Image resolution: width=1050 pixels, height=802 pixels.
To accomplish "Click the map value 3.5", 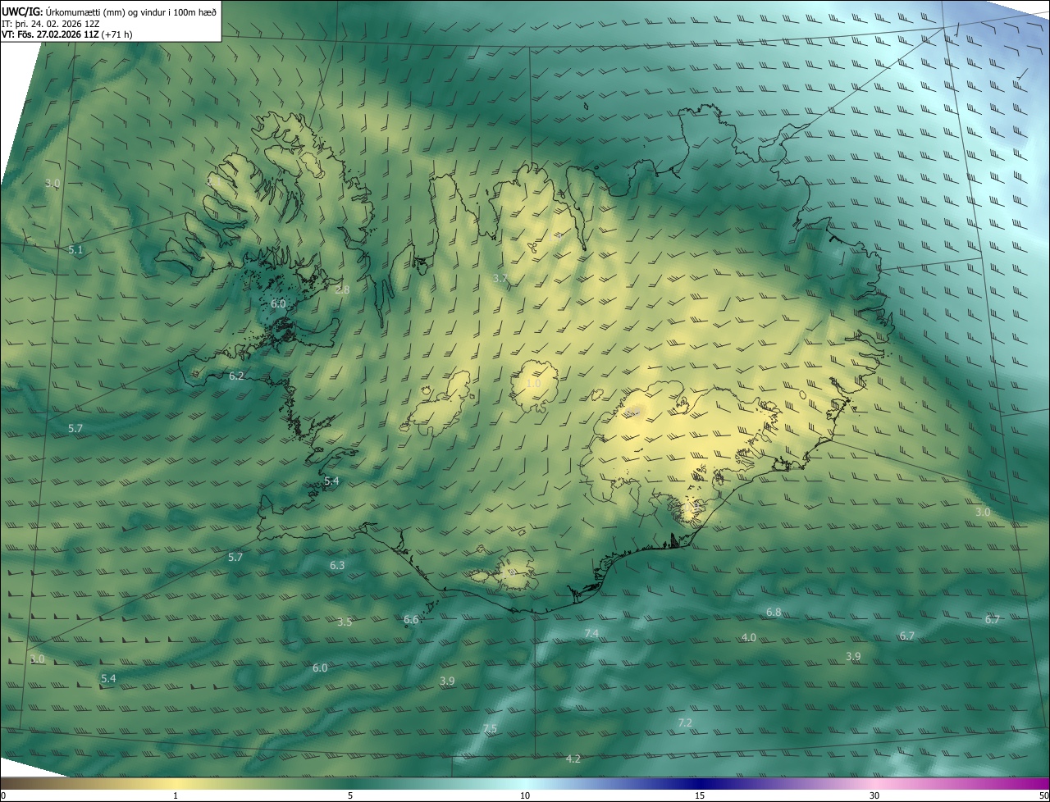I will coord(345,622).
